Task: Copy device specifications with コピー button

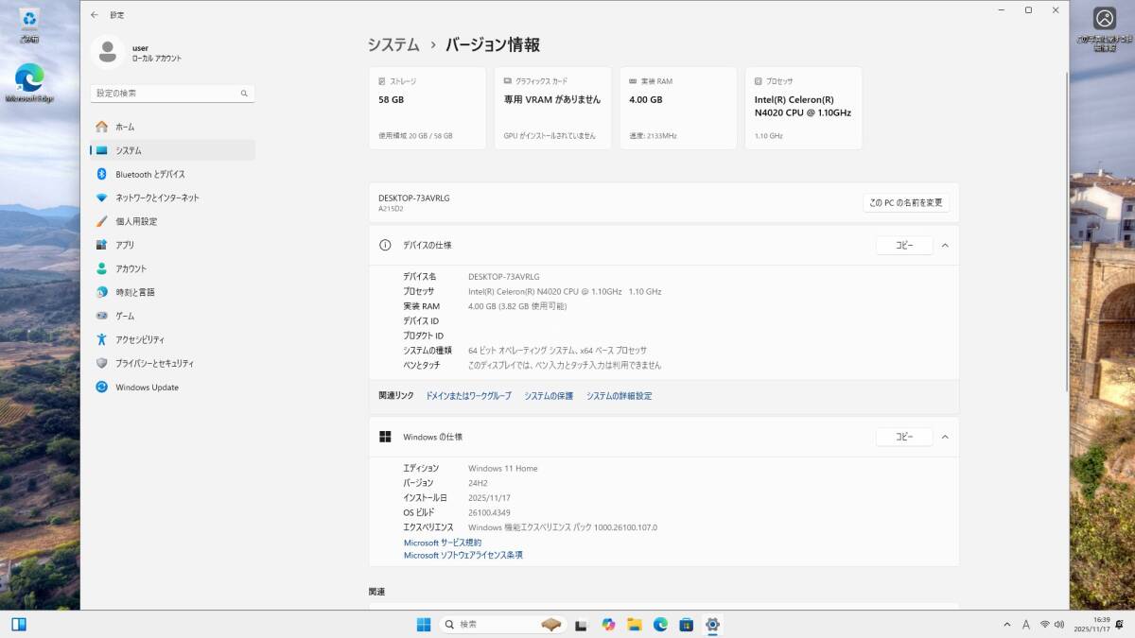Action: [x=904, y=245]
